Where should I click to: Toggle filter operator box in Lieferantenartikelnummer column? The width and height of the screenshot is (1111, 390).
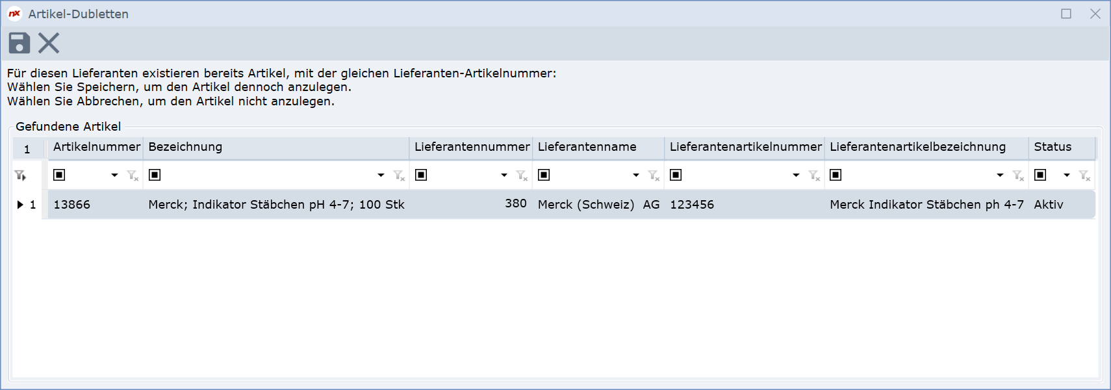[x=676, y=175]
